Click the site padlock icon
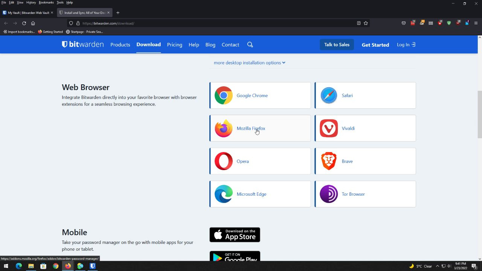The image size is (482, 271). point(78,23)
